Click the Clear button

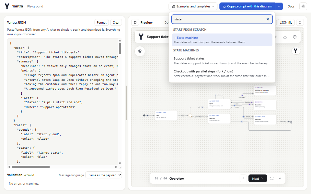(x=116, y=23)
